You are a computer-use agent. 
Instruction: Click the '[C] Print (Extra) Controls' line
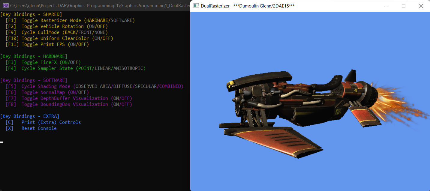[43, 122]
